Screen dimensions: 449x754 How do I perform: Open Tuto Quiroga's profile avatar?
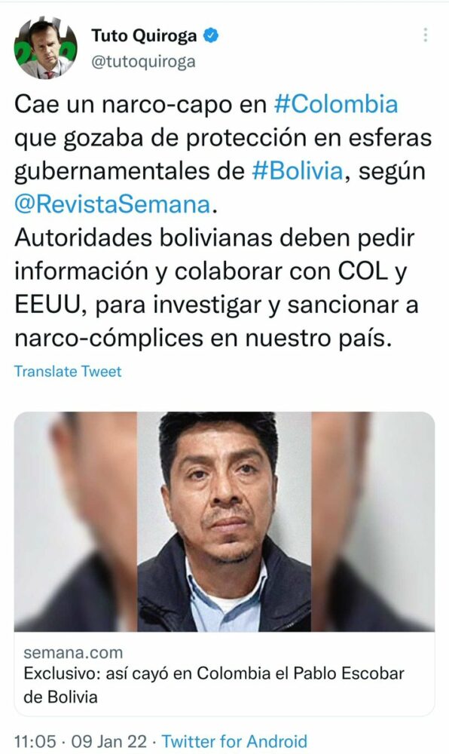(x=46, y=48)
